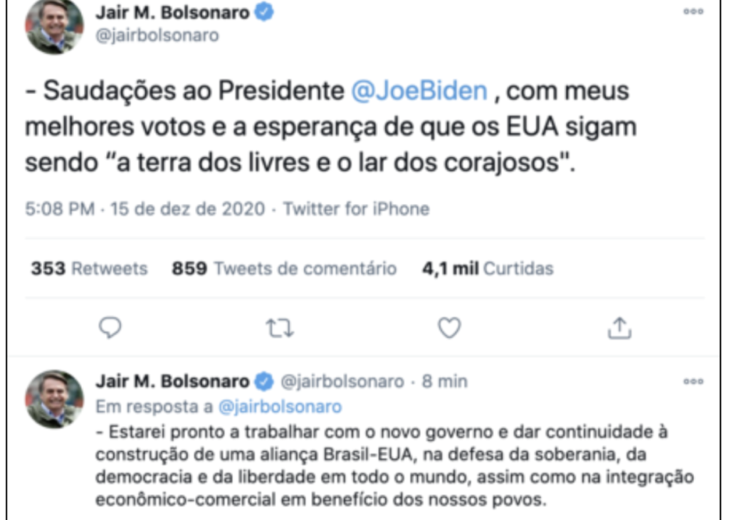Click the verified badge on the reply tweet

pos(264,381)
